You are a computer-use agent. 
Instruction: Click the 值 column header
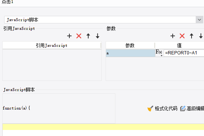coord(179,45)
